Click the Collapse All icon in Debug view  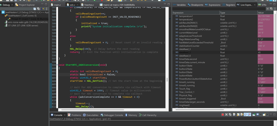[35, 9]
